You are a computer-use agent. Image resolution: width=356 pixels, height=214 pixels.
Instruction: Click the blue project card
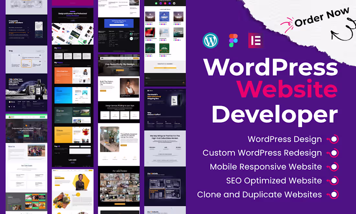point(72,95)
